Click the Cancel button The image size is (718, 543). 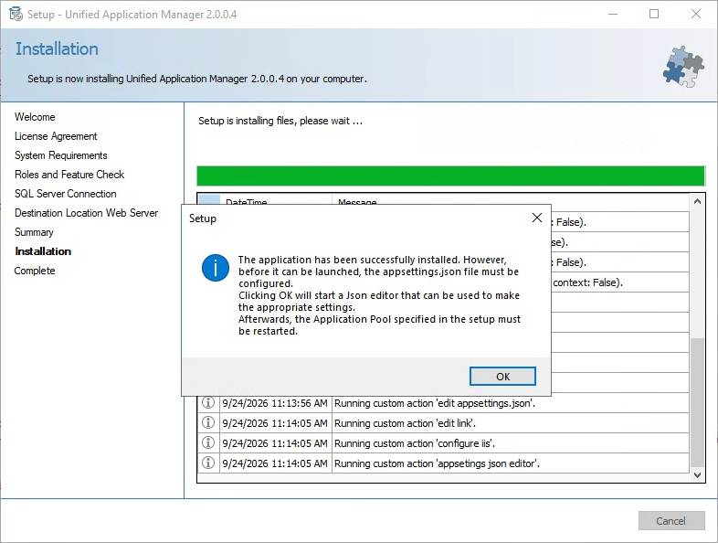click(671, 520)
